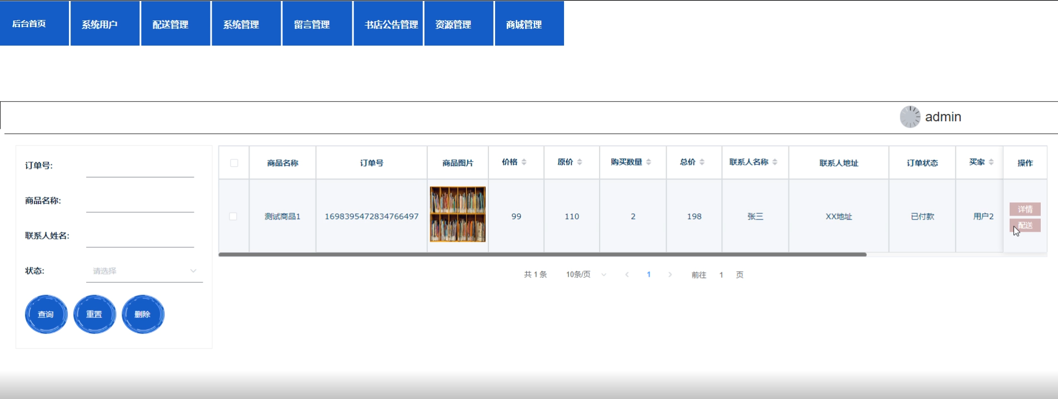Open the 配送管理 menu

[176, 23]
